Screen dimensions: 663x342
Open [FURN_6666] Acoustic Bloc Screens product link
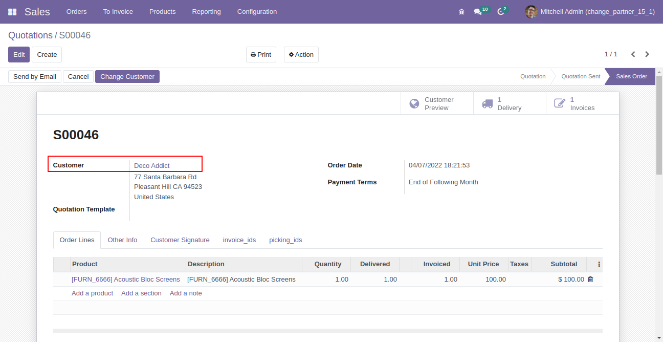click(126, 280)
